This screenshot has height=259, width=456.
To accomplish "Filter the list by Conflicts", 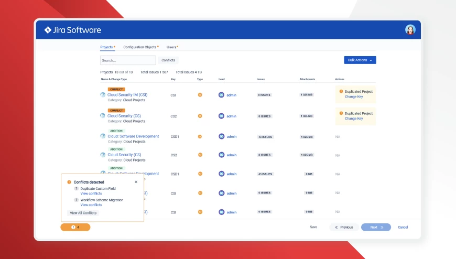I will 168,60.
